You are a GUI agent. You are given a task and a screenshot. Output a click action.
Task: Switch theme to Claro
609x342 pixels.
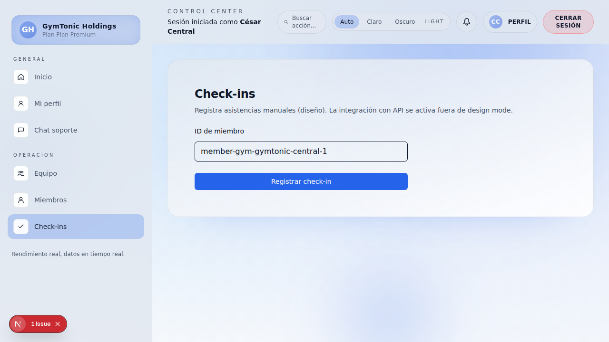pos(374,21)
